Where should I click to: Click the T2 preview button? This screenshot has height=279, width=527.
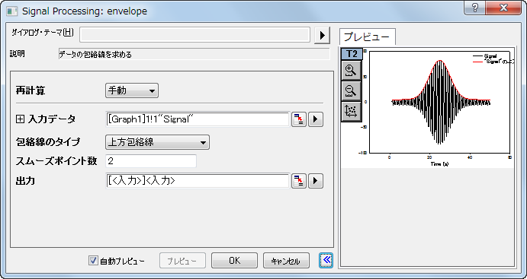tap(352, 54)
